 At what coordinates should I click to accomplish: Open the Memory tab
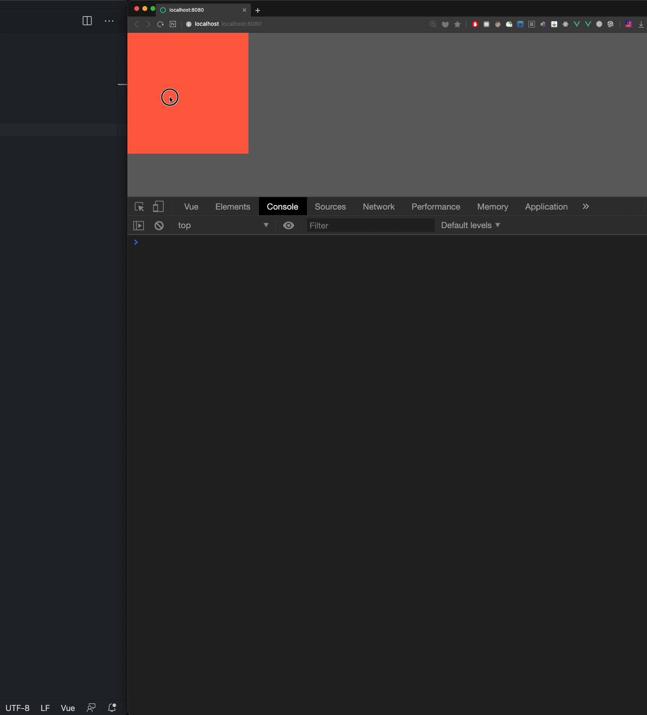coord(493,207)
